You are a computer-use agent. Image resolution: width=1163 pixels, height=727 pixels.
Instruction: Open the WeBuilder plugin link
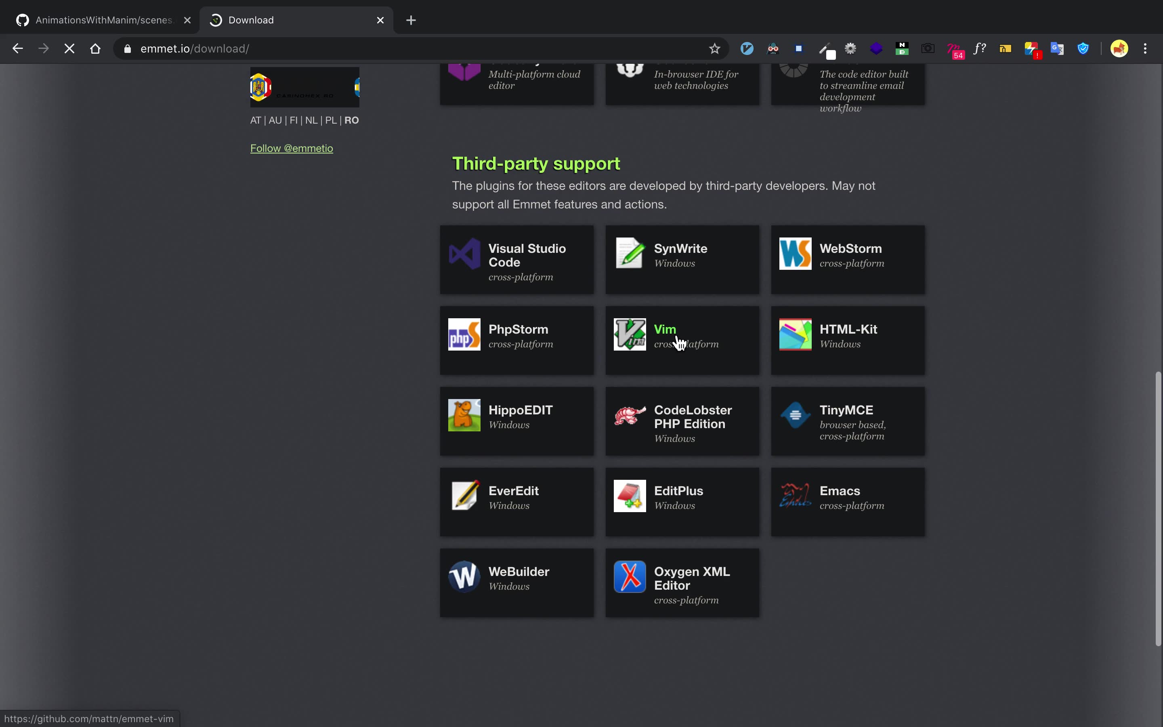pos(516,583)
